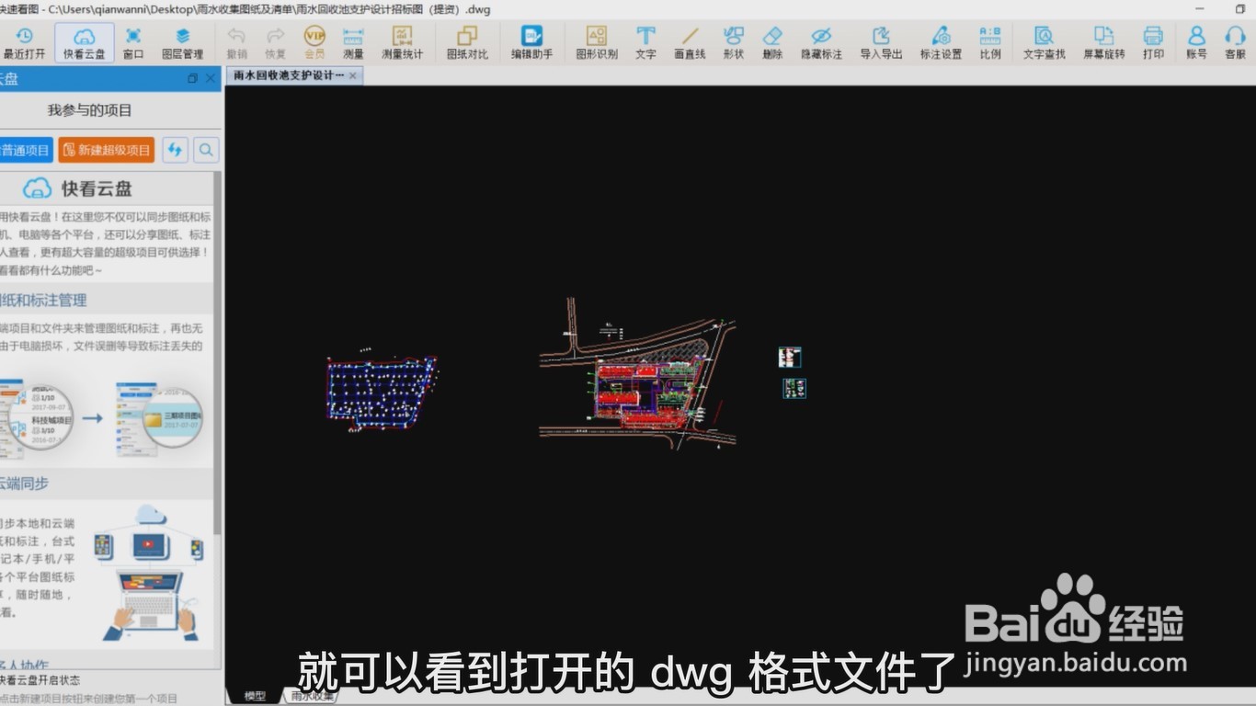
Task: Open the 最近打开 recent files tool
Action: [x=24, y=42]
